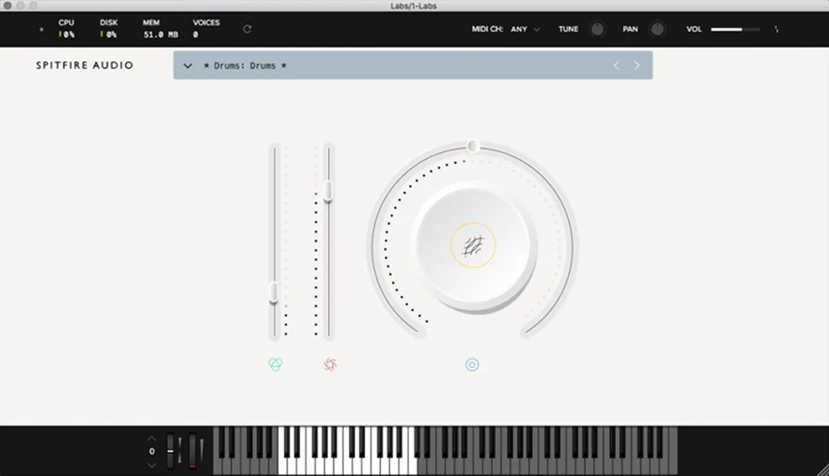The height and width of the screenshot is (476, 829).
Task: Decrease keyboard octave with down arrow
Action: click(x=152, y=465)
